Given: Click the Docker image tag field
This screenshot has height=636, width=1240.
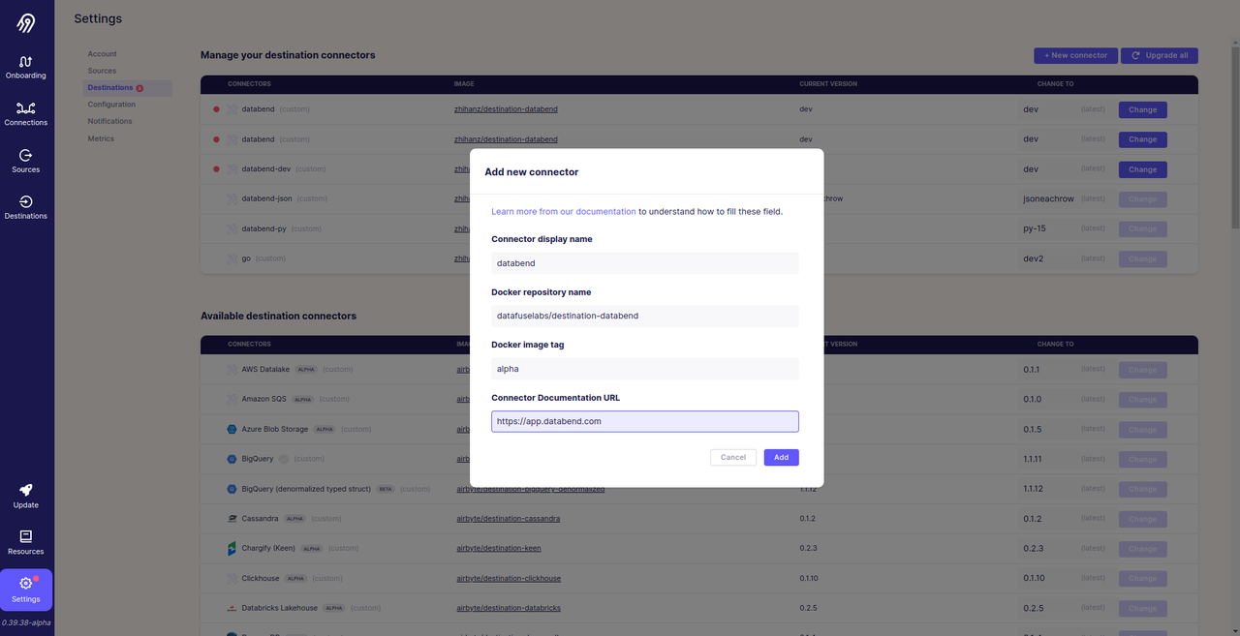Looking at the screenshot, I should click(x=644, y=369).
